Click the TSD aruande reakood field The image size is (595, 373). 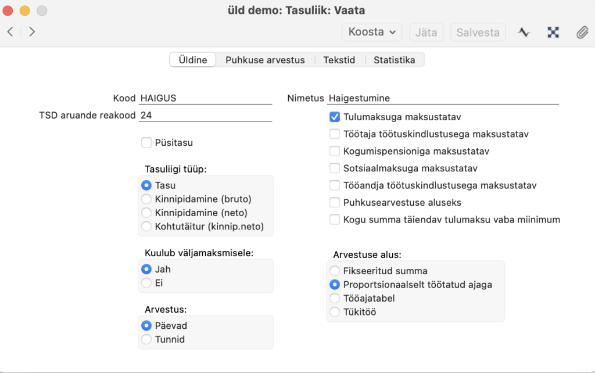pyautogui.click(x=205, y=116)
